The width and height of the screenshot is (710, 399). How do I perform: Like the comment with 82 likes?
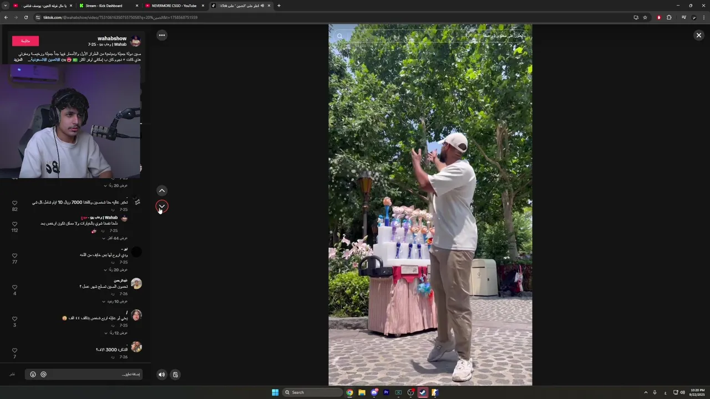15,203
